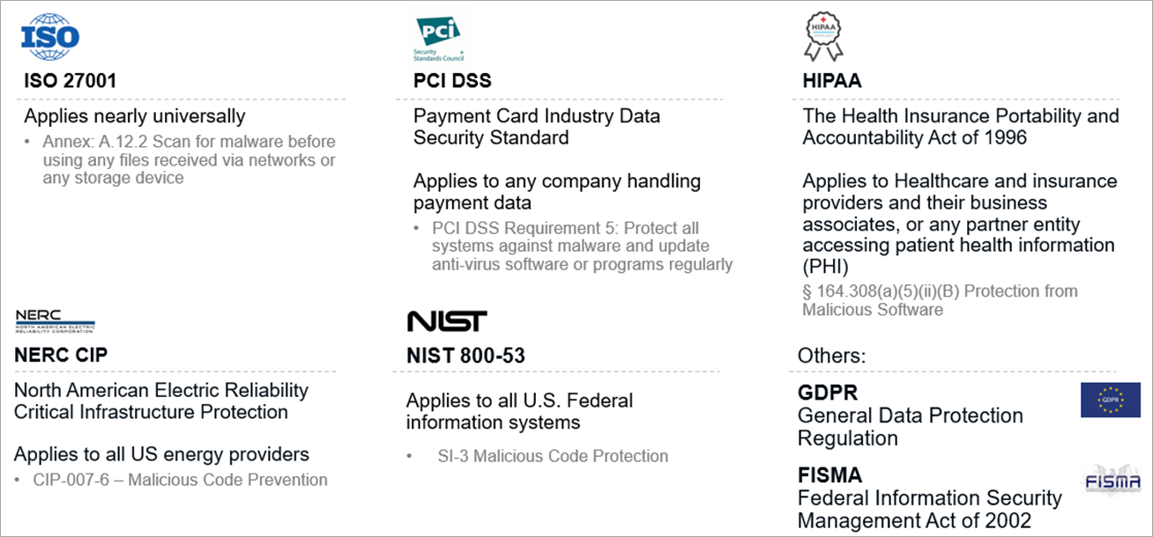Screen dimensions: 1153x537
Task: Click the NERC corporation logo
Action: tap(55, 322)
